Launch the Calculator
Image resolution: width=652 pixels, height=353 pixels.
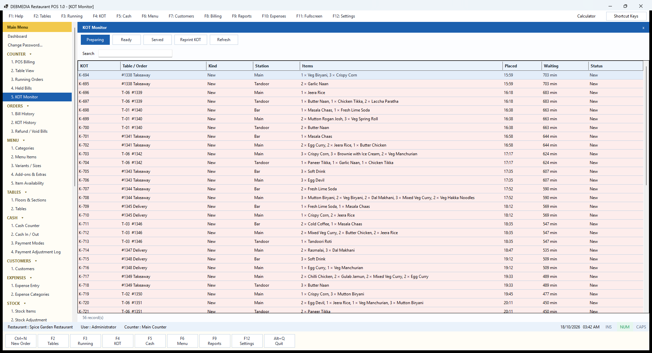pos(586,16)
